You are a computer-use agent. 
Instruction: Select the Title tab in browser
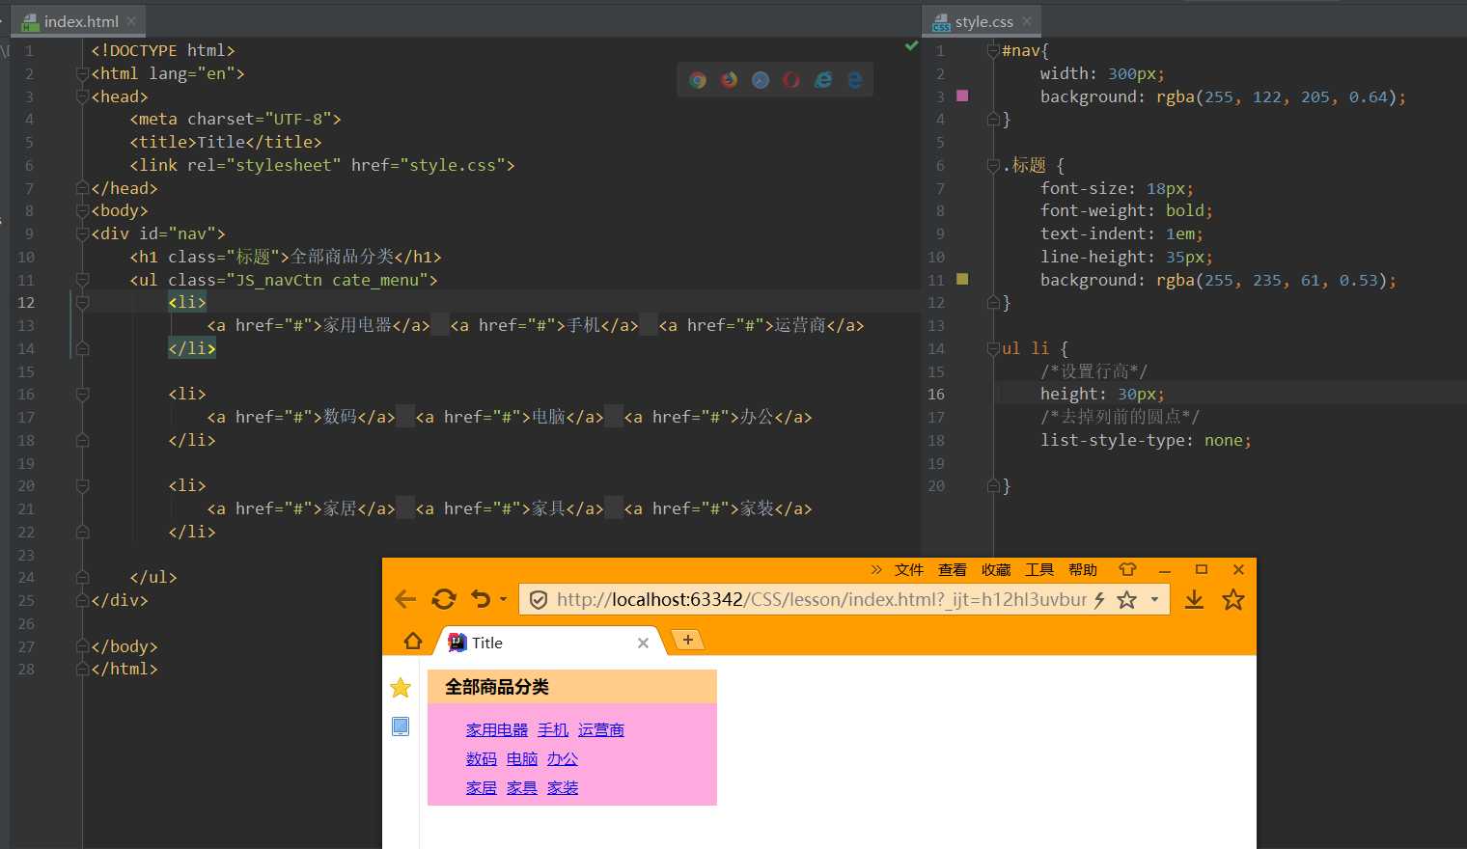pyautogui.click(x=550, y=643)
